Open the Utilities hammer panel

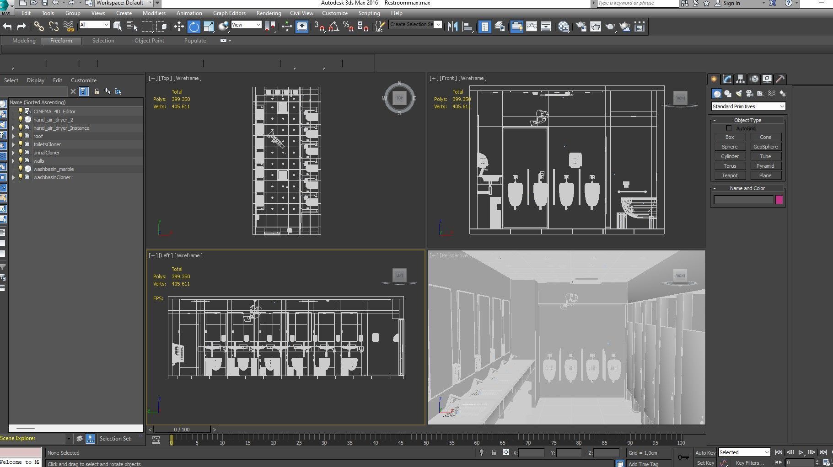tap(780, 79)
